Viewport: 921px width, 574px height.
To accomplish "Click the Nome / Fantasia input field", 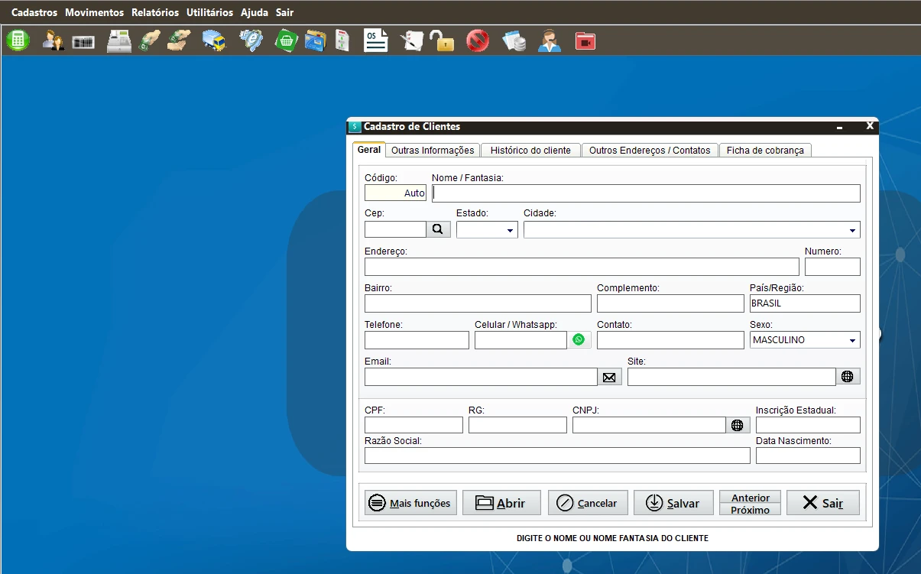I will click(646, 193).
